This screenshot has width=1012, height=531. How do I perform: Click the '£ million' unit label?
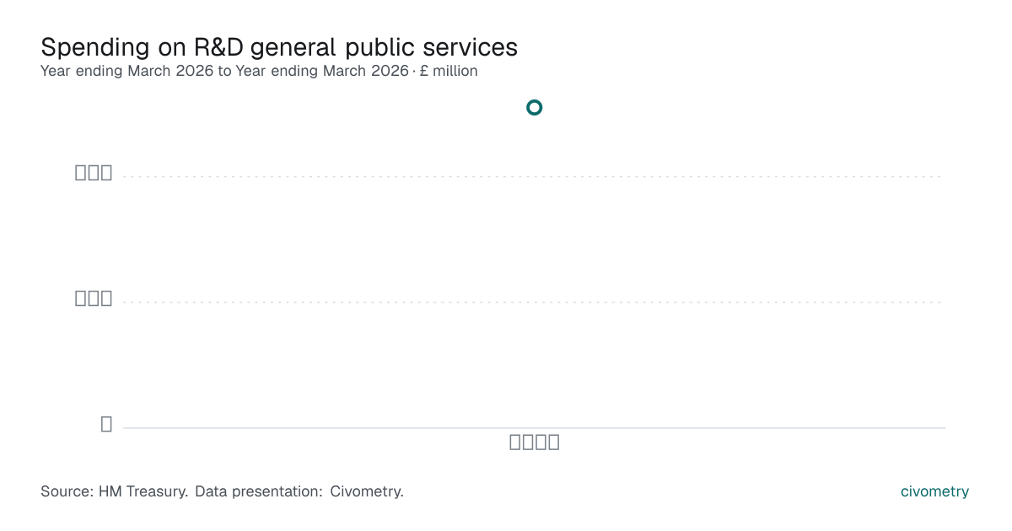coord(449,71)
